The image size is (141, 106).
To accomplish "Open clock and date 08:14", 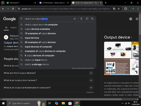I will click(135, 103).
